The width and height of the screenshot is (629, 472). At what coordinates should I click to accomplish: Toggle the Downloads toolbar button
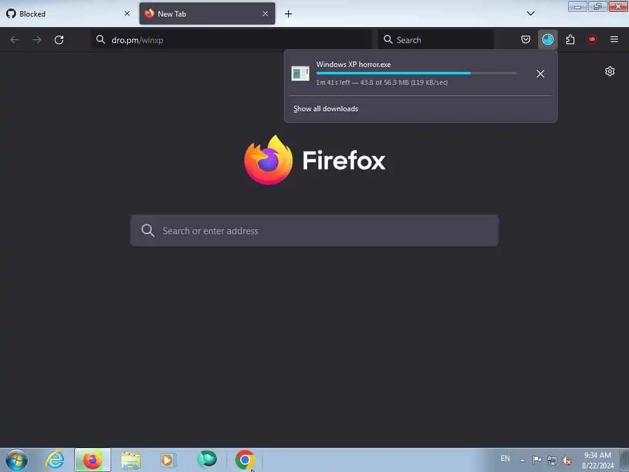[x=547, y=39]
